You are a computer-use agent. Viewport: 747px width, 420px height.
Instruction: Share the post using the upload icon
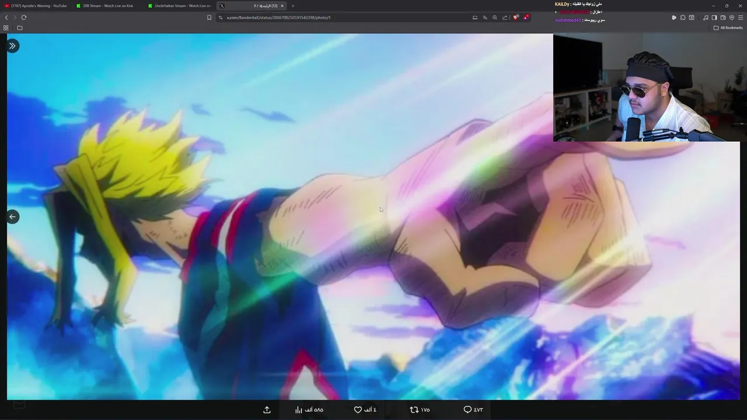click(x=267, y=410)
